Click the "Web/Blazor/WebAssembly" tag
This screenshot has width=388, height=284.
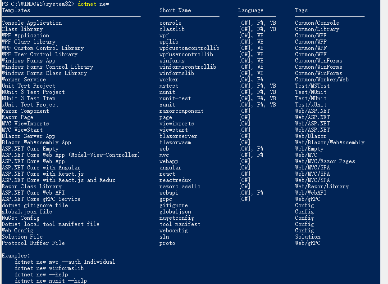coord(330,142)
